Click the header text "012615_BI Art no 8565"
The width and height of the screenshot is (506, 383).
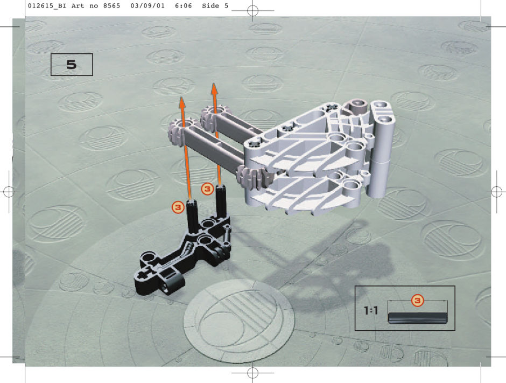[74, 6]
